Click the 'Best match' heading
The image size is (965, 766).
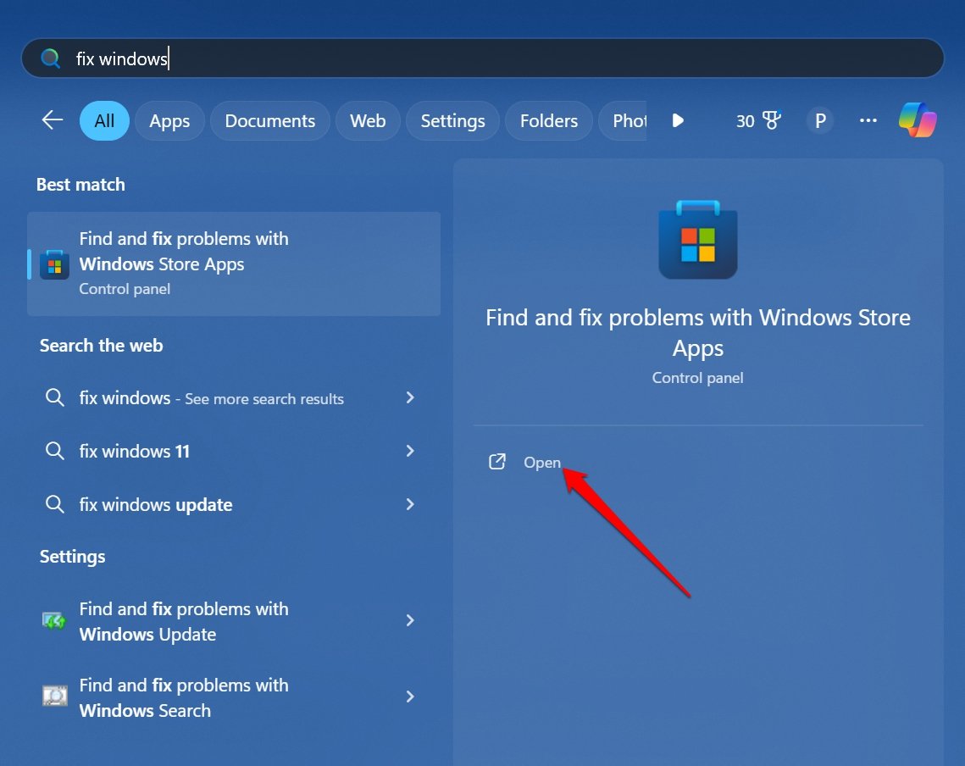(80, 184)
